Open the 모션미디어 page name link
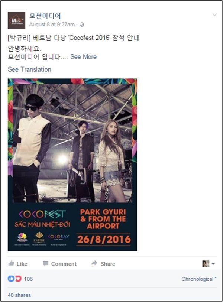This screenshot has width=223, height=302. coord(45,16)
